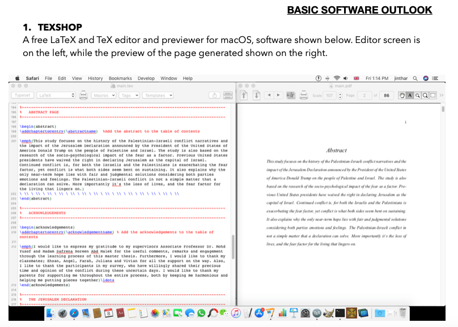The height and width of the screenshot is (327, 458).
Task: Click the Scale field showing 107
Action: tap(329, 95)
